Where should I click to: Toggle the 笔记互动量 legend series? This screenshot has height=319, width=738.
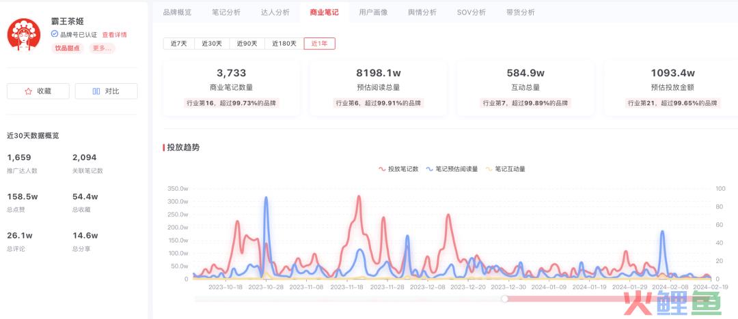tap(505, 169)
